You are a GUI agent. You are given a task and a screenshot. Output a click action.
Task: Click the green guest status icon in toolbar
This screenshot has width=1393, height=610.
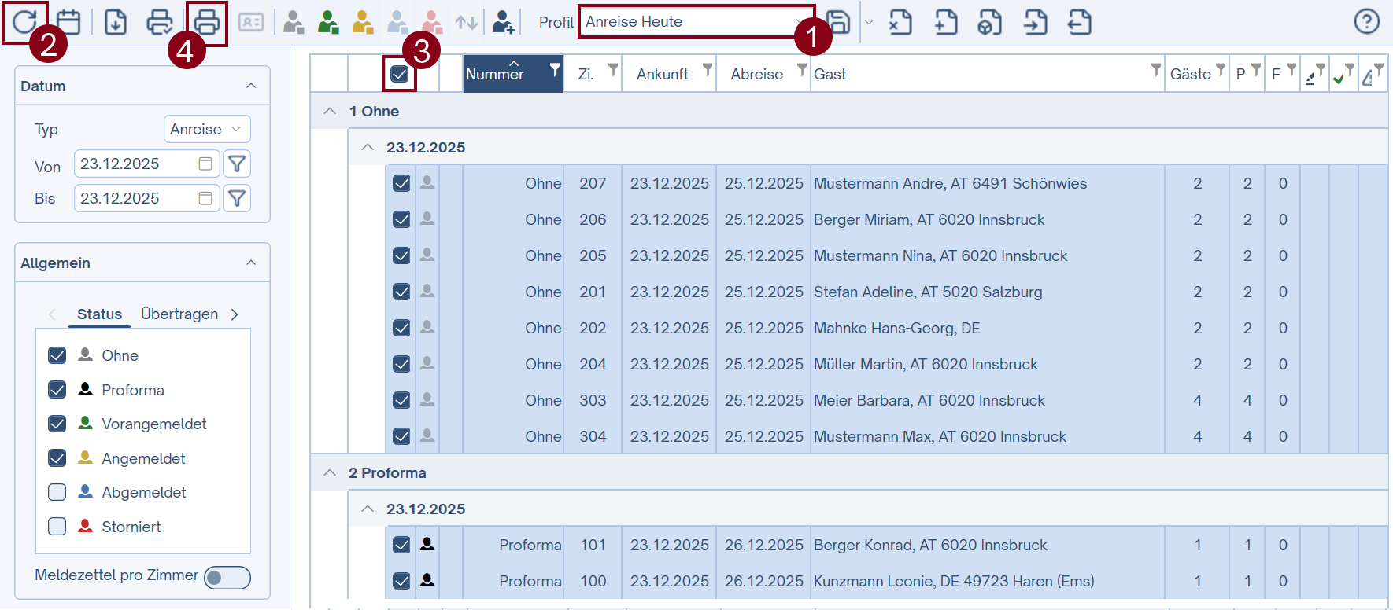coord(328,22)
